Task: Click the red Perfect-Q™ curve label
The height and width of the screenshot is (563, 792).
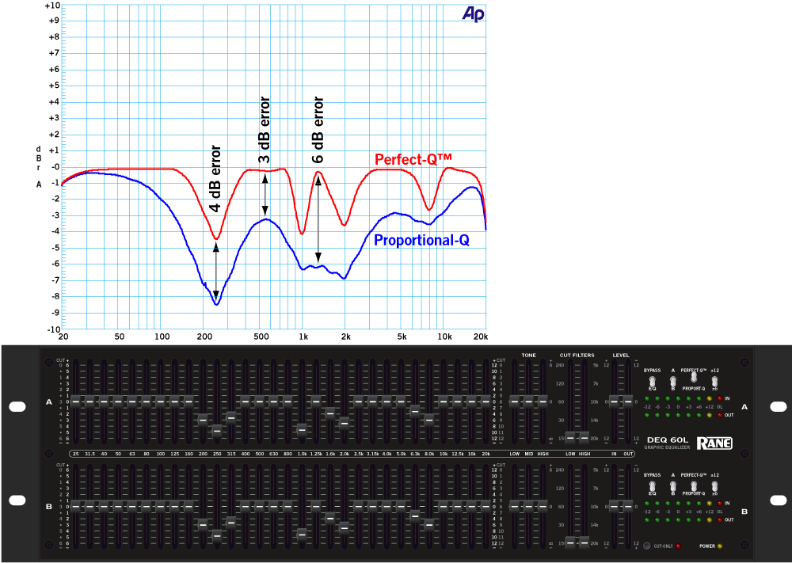Action: point(413,160)
